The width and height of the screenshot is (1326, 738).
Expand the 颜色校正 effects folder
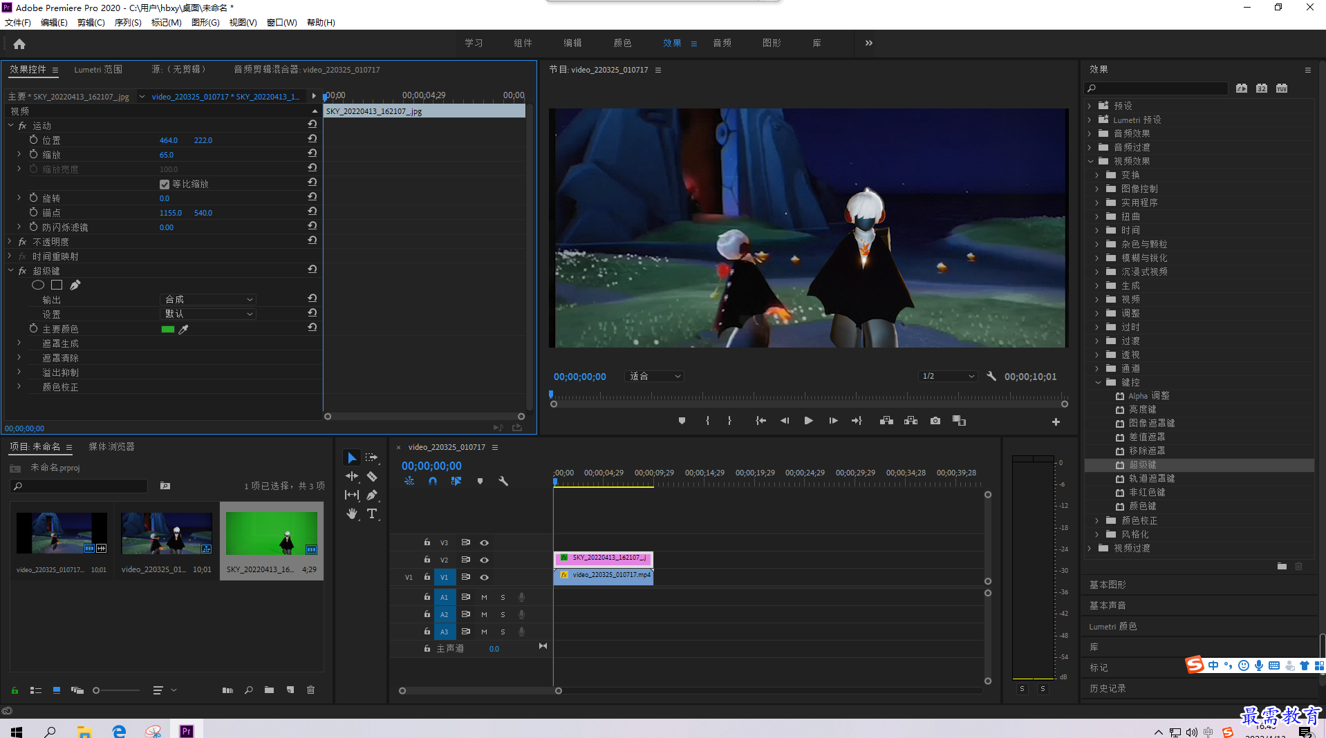click(1097, 520)
